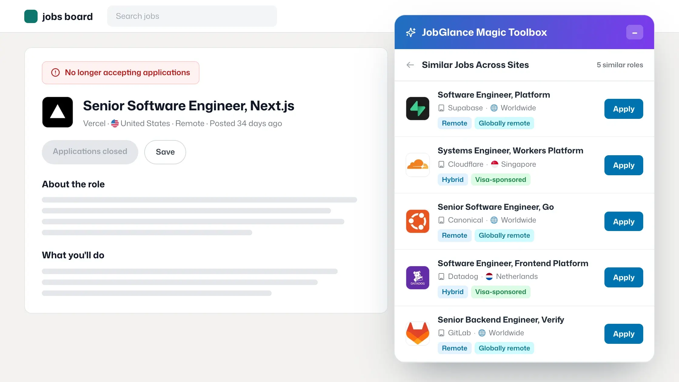The height and width of the screenshot is (382, 679).
Task: Click the building icon before Canonical
Action: (441, 220)
